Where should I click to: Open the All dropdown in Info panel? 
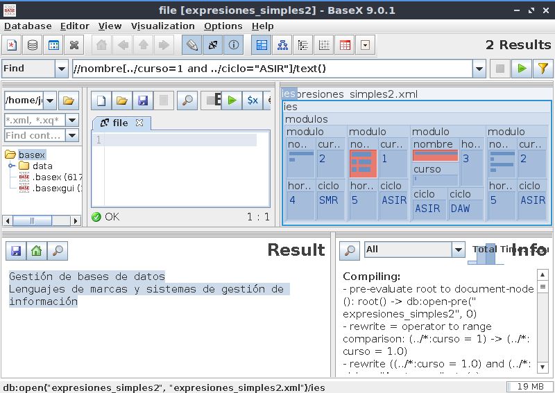458,250
